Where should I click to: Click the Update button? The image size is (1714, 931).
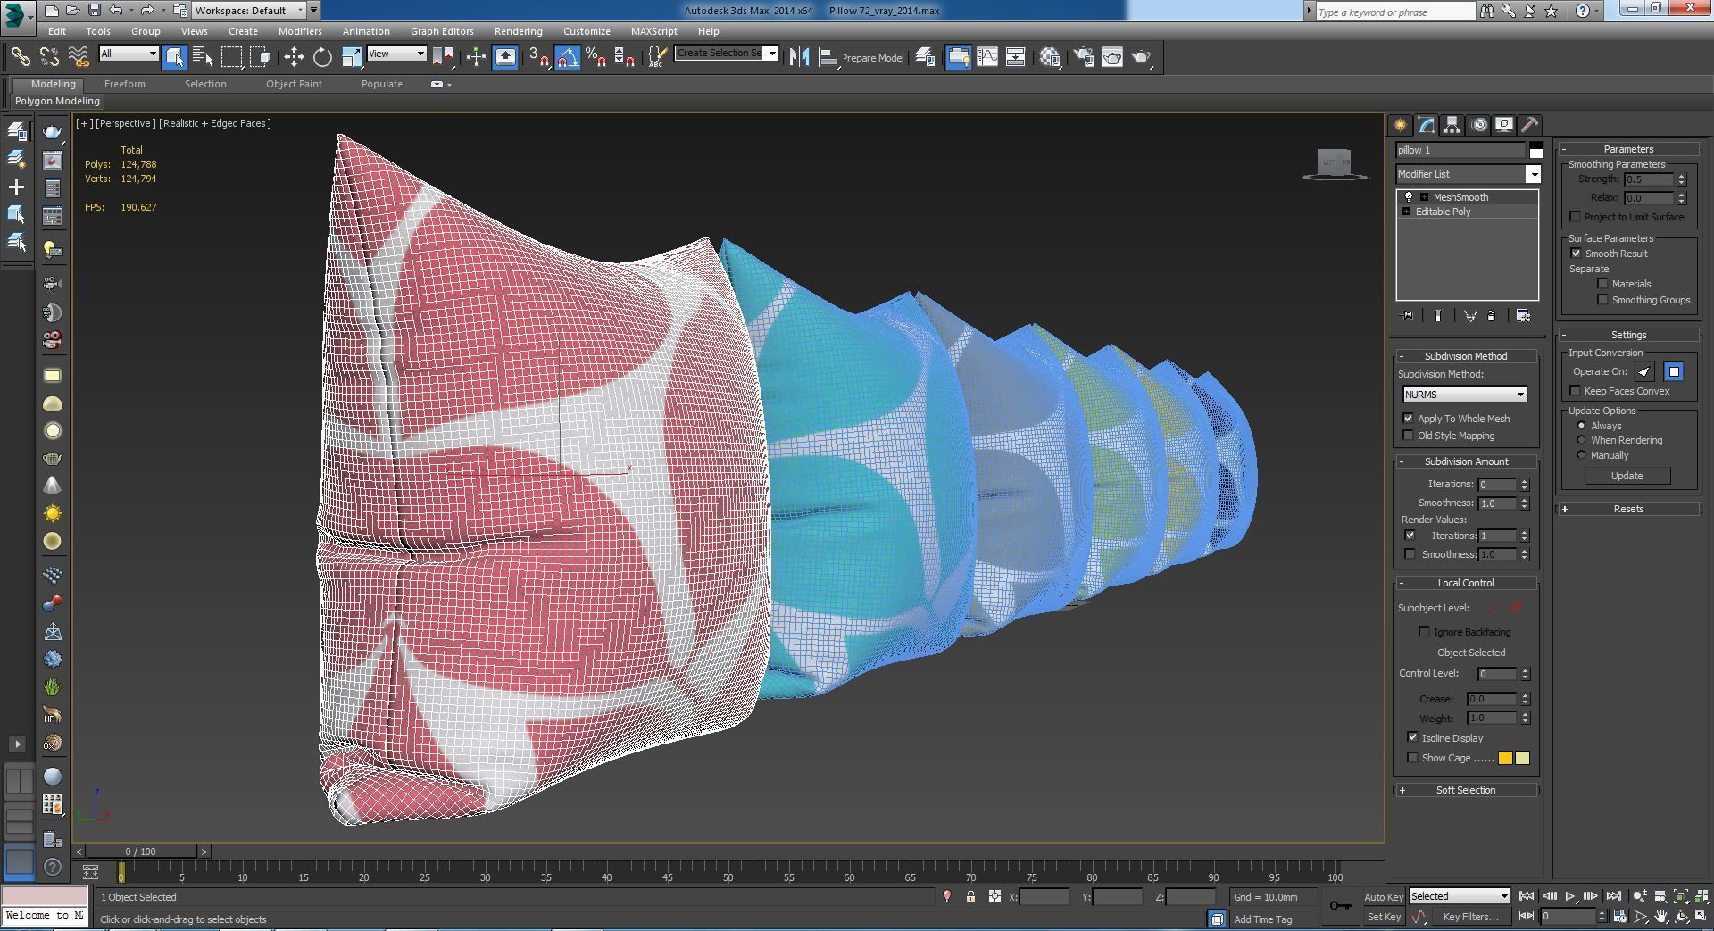pyautogui.click(x=1627, y=476)
